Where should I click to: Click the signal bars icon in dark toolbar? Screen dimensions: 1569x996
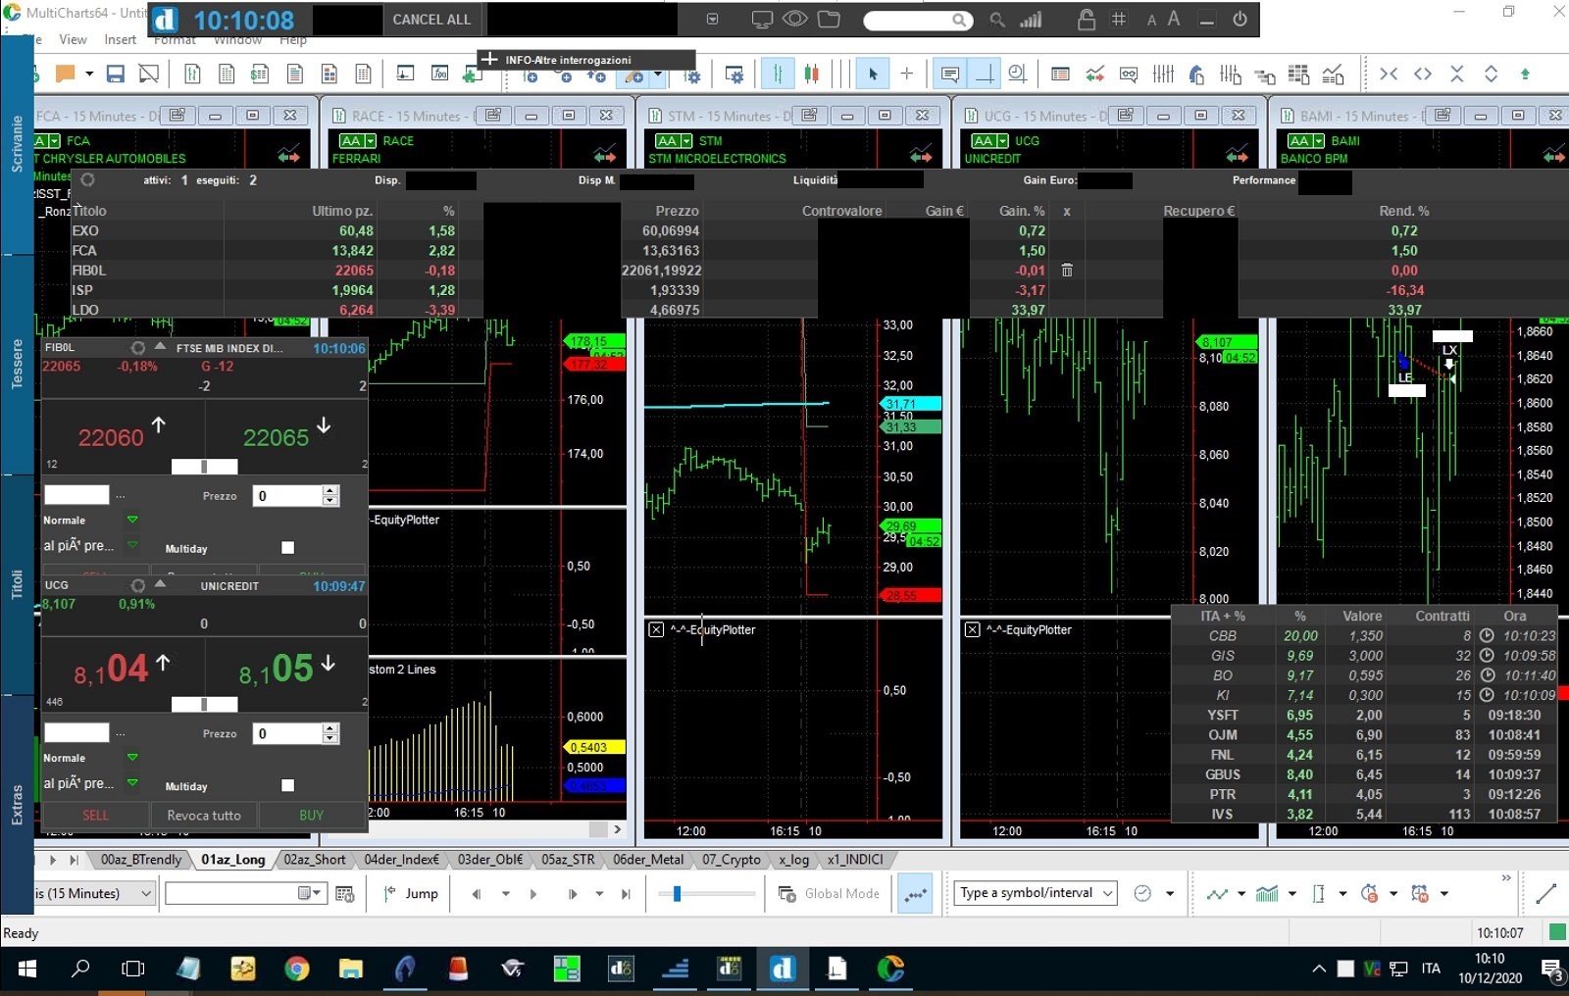[1030, 19]
